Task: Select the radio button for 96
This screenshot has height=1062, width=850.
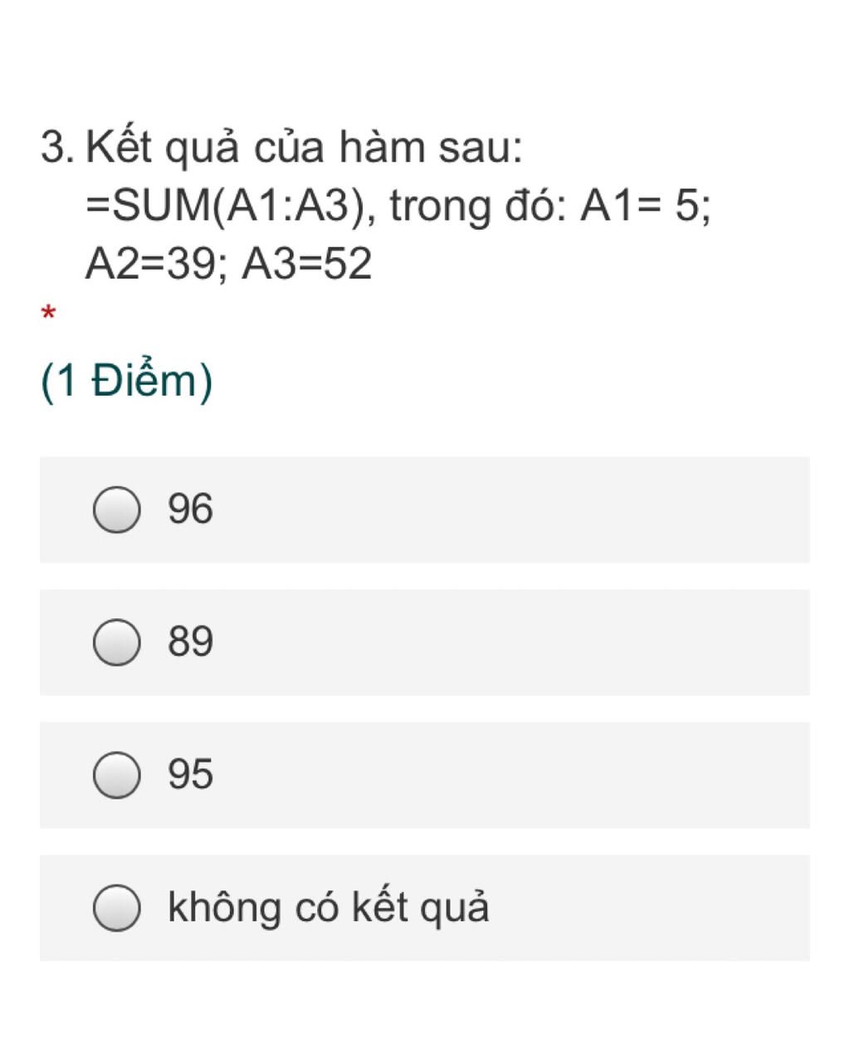Action: (x=116, y=509)
